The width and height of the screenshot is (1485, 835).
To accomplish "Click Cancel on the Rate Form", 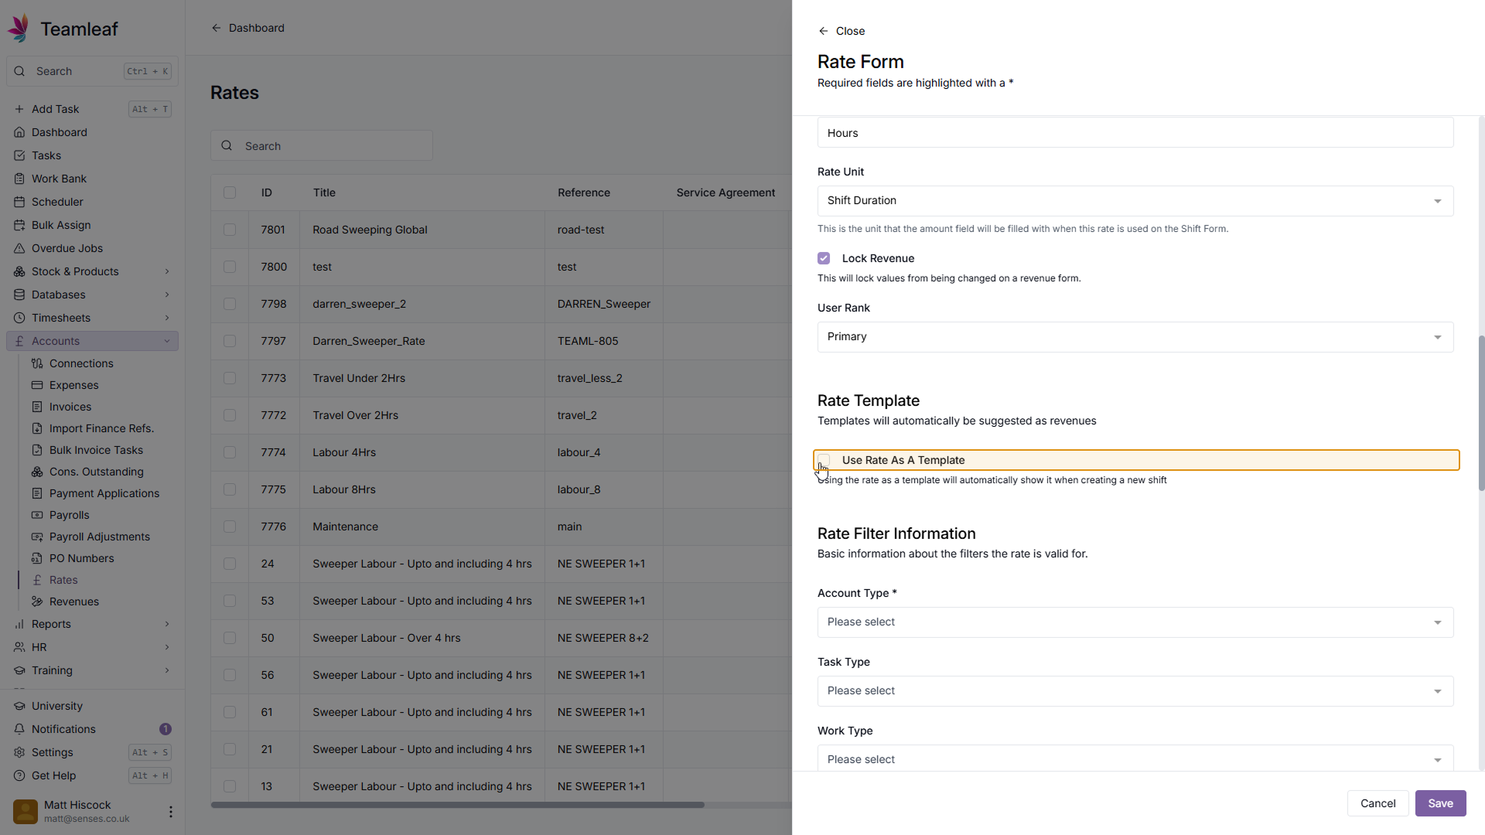I will tap(1377, 803).
